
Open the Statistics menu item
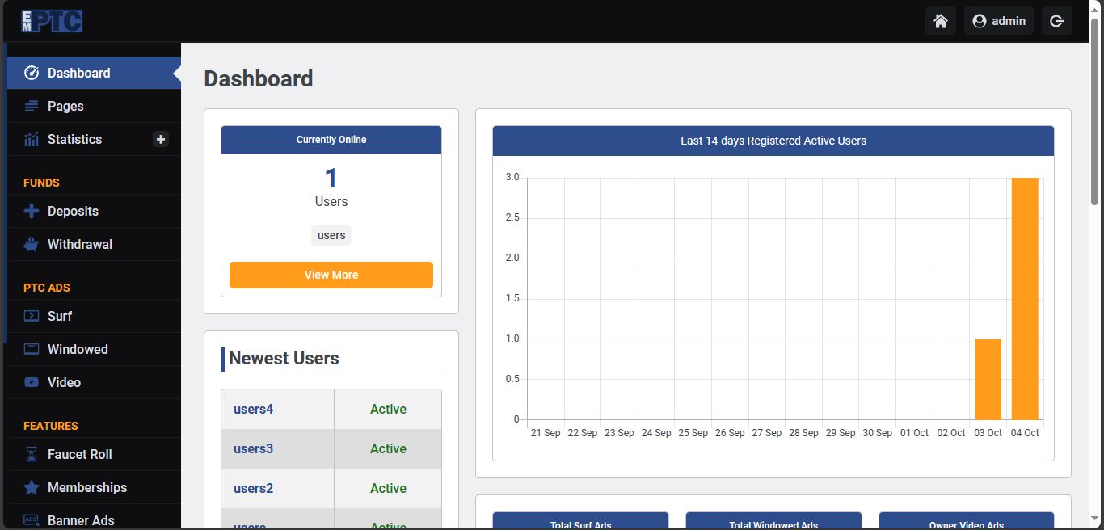click(x=94, y=139)
